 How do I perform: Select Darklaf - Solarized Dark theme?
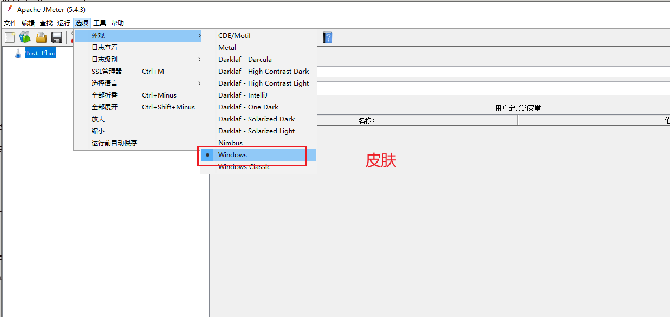coord(258,119)
